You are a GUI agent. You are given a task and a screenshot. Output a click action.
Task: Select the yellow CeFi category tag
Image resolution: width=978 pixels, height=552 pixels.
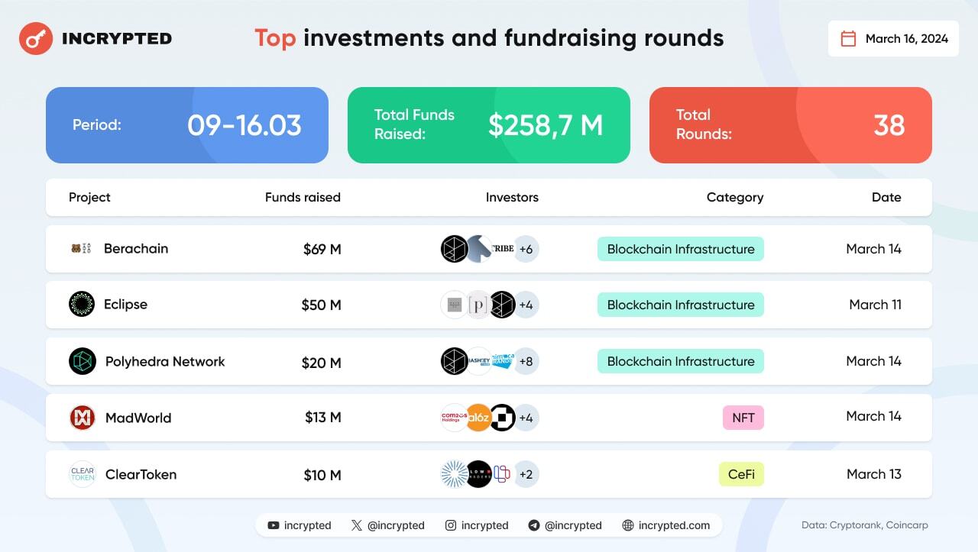(x=741, y=474)
